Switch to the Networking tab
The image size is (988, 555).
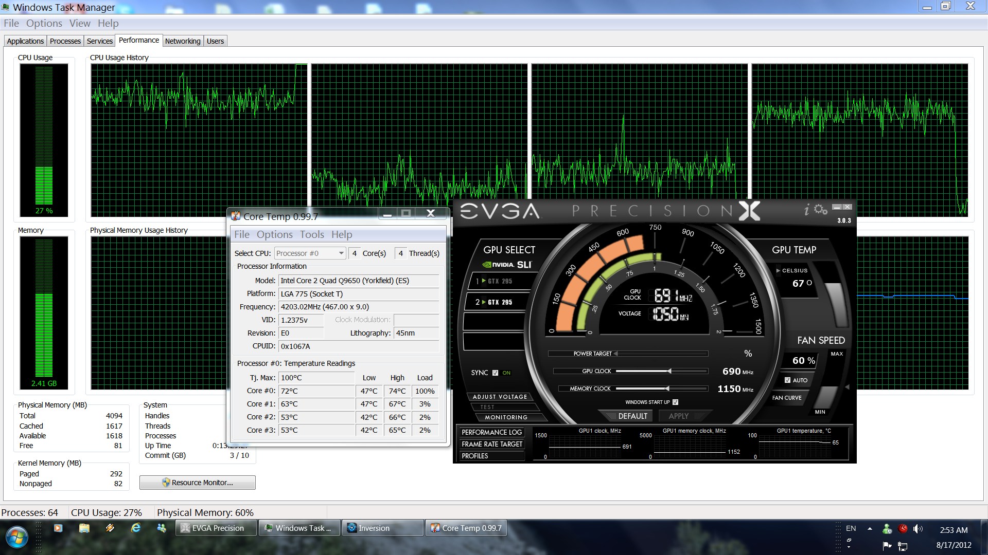tap(183, 41)
